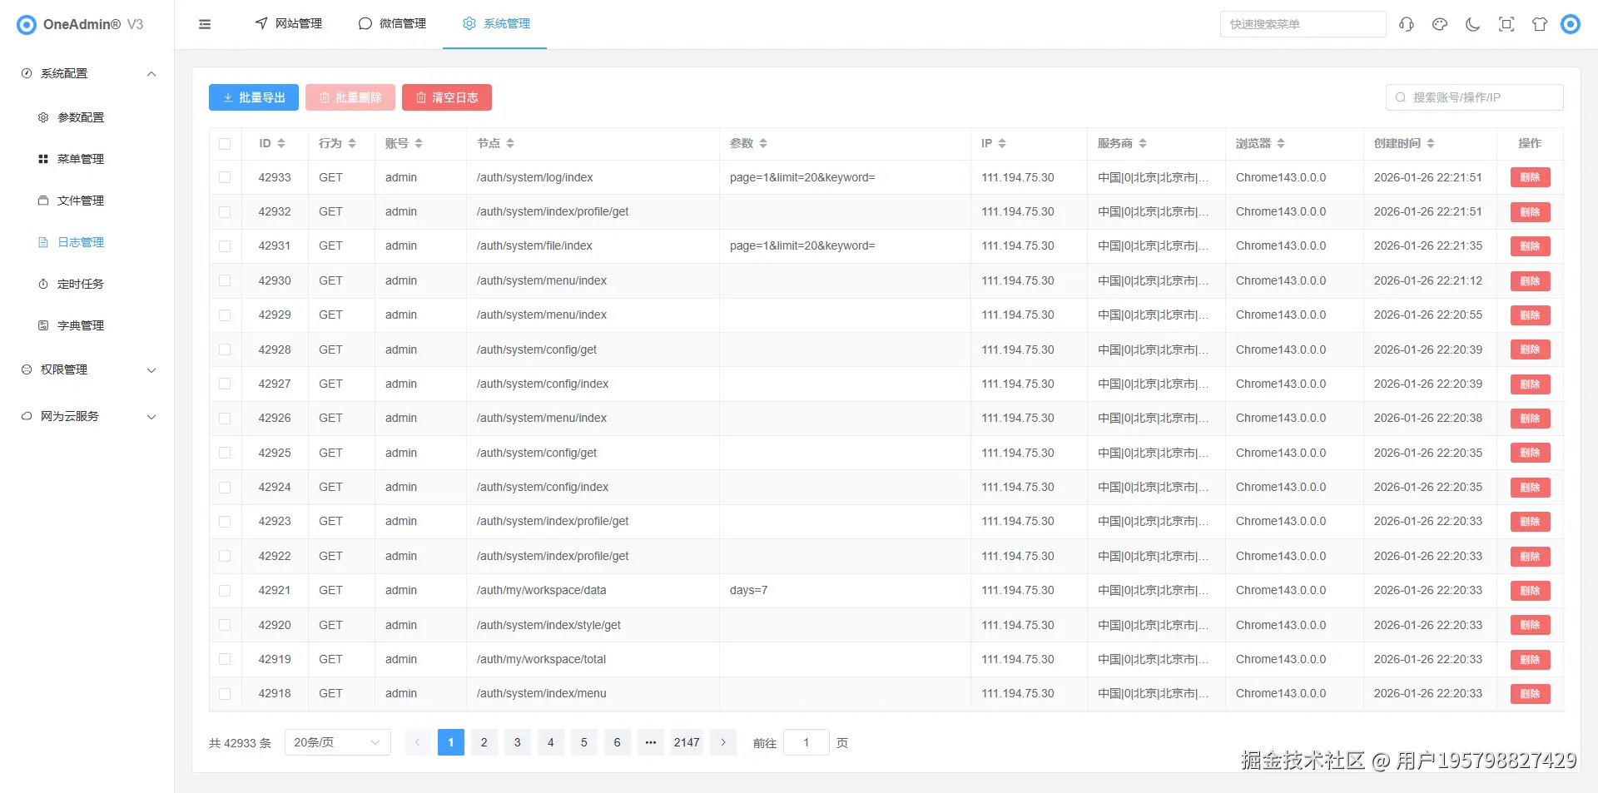
Task: Click the parameter text days=7
Action: [x=748, y=590]
